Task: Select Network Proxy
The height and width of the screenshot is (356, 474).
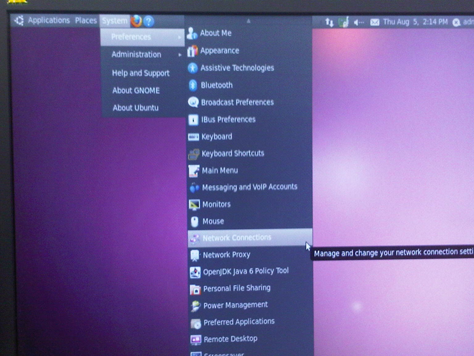Action: coord(250,255)
